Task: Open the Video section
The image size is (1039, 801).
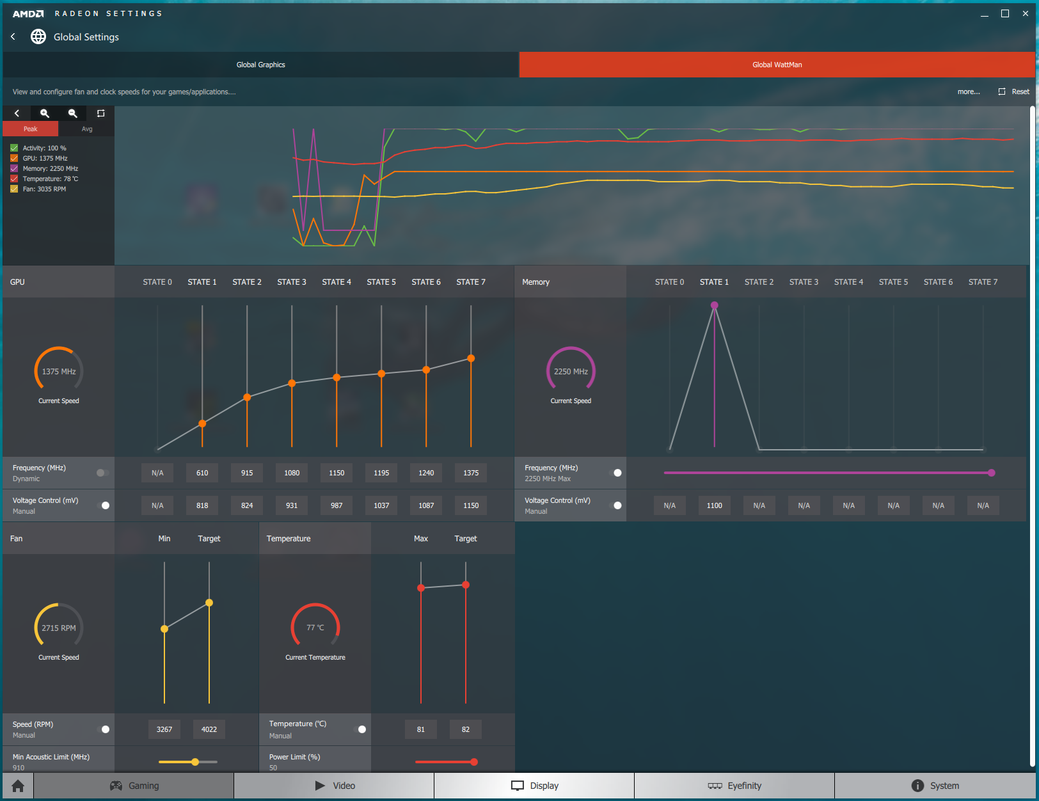Action: pos(335,786)
